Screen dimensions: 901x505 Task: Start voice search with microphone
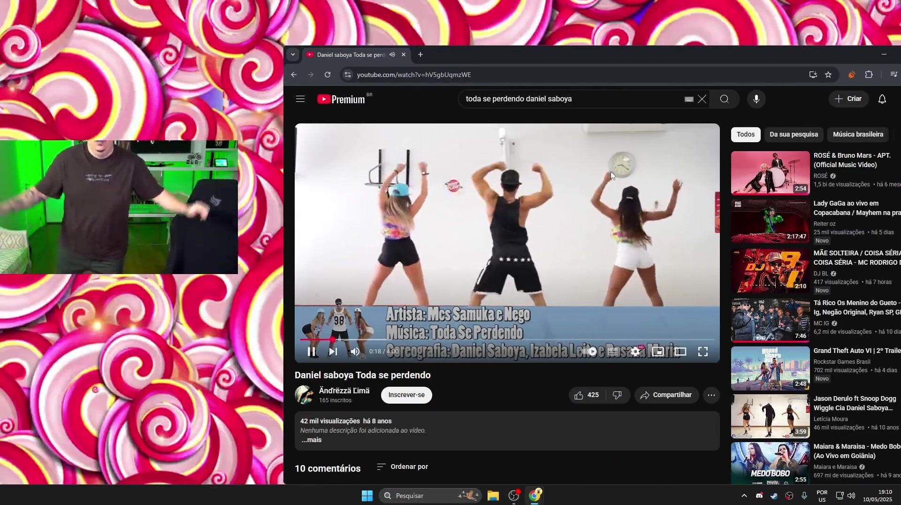coord(756,99)
